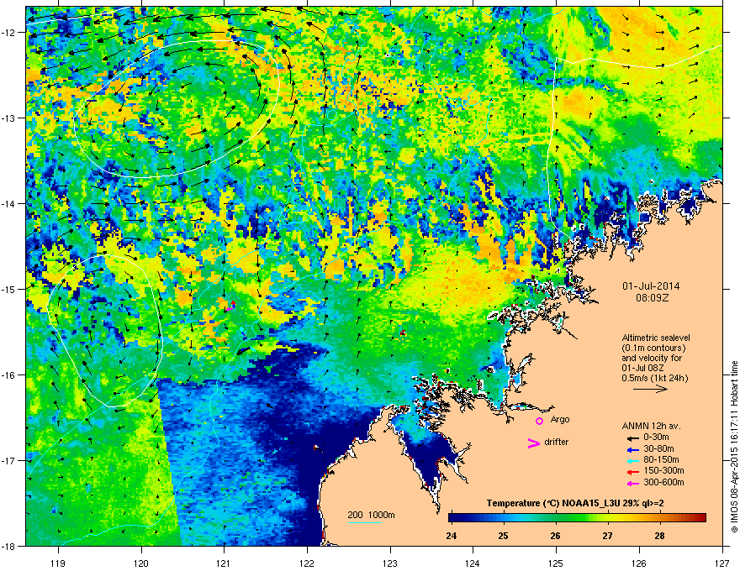Click the '80-150m' depth label

pos(661,460)
